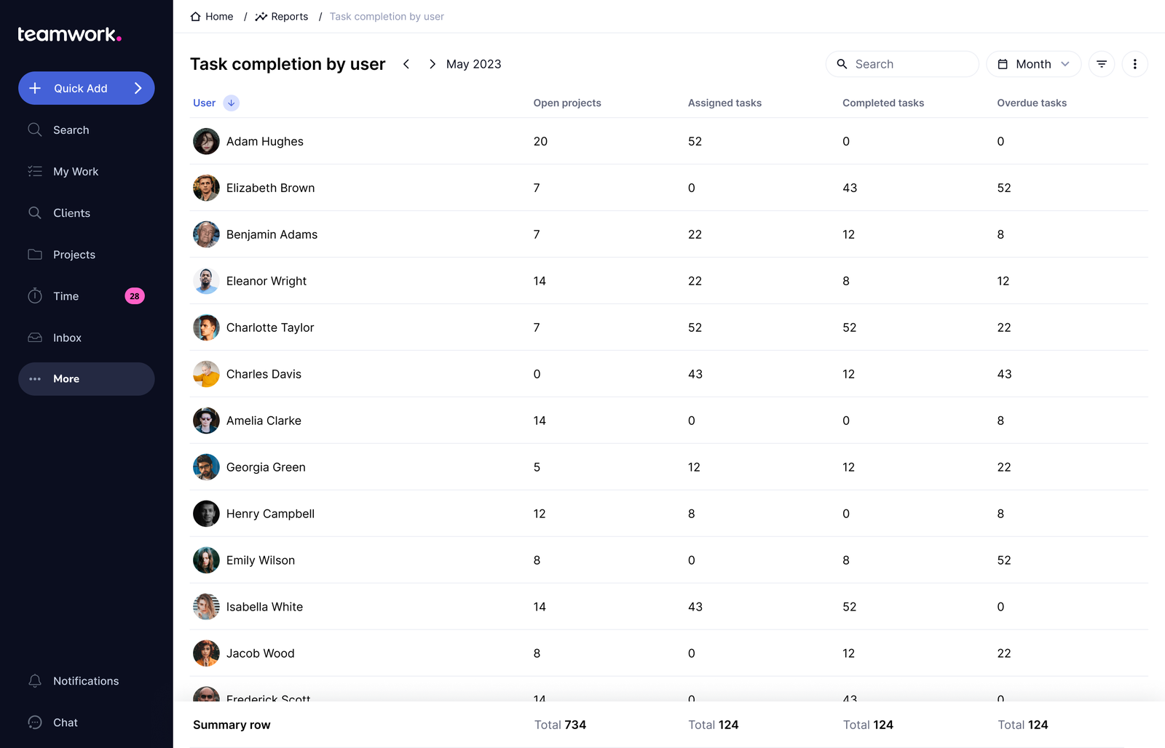Go Home via the breadcrumb
The height and width of the screenshot is (748, 1165).
[218, 16]
